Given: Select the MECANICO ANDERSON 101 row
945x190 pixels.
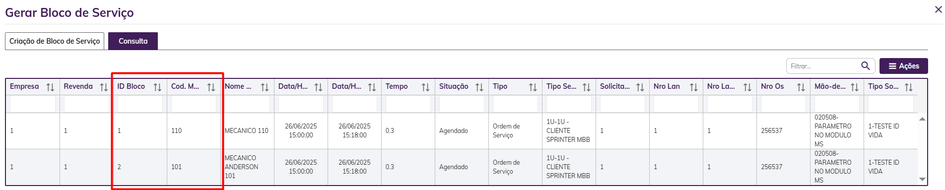Looking at the screenshot, I should [462, 167].
